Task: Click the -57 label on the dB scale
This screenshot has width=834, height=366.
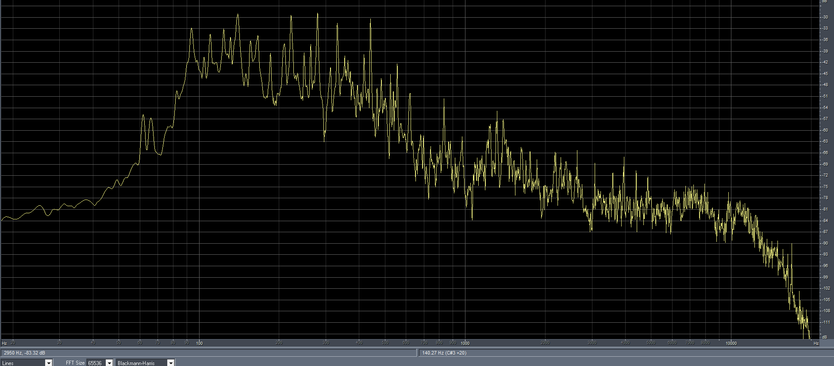Action: [x=825, y=119]
